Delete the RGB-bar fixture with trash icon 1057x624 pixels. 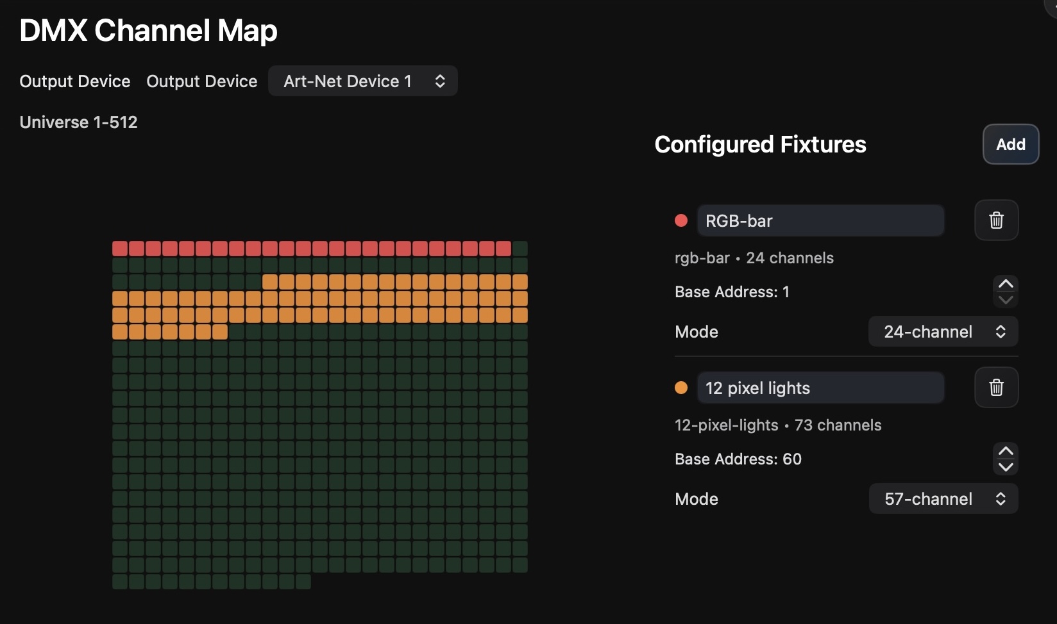point(996,220)
